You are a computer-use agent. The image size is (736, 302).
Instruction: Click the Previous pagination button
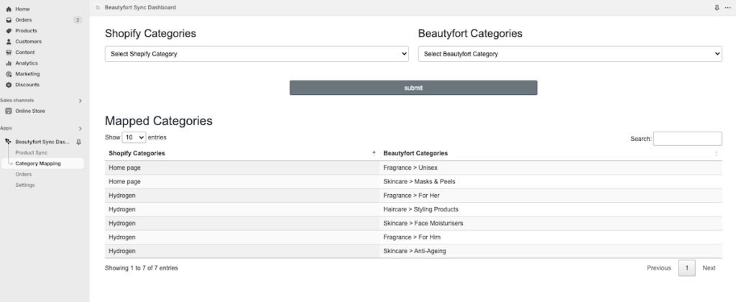pos(658,268)
